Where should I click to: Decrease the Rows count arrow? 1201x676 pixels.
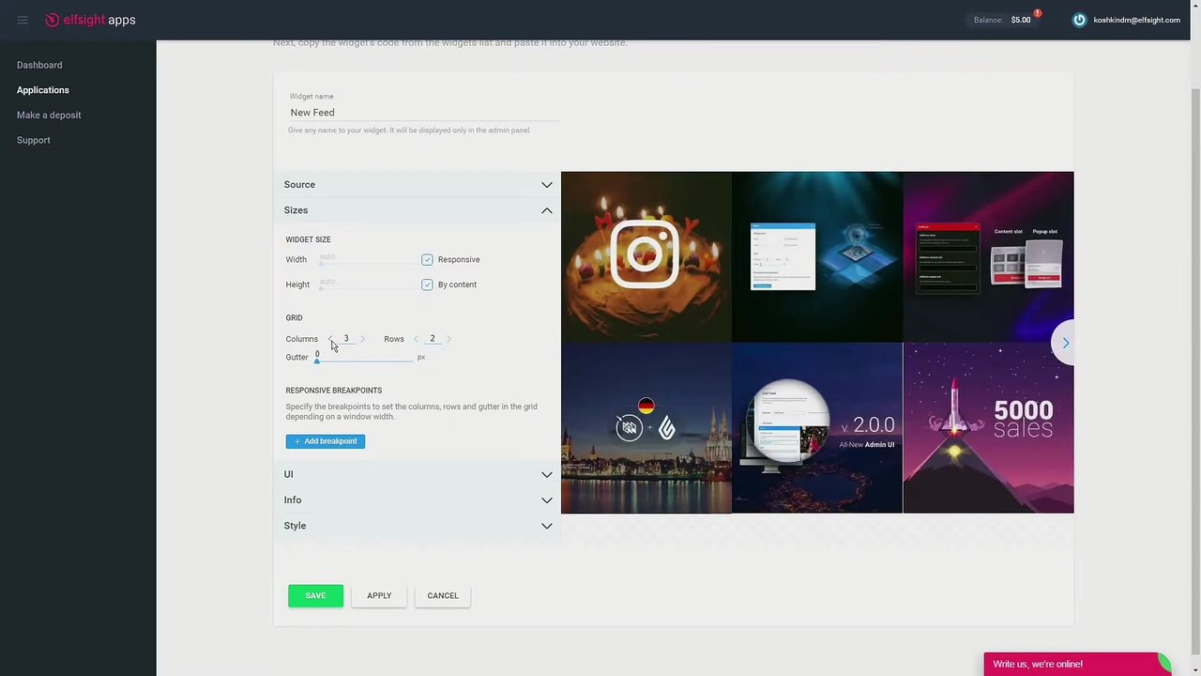[x=416, y=339]
